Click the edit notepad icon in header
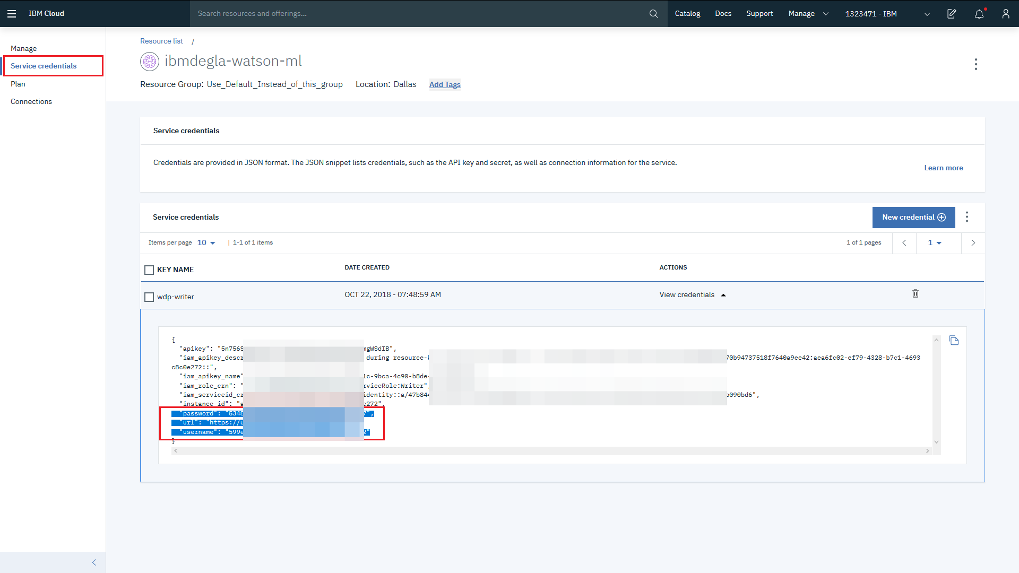1019x573 pixels. [x=952, y=14]
